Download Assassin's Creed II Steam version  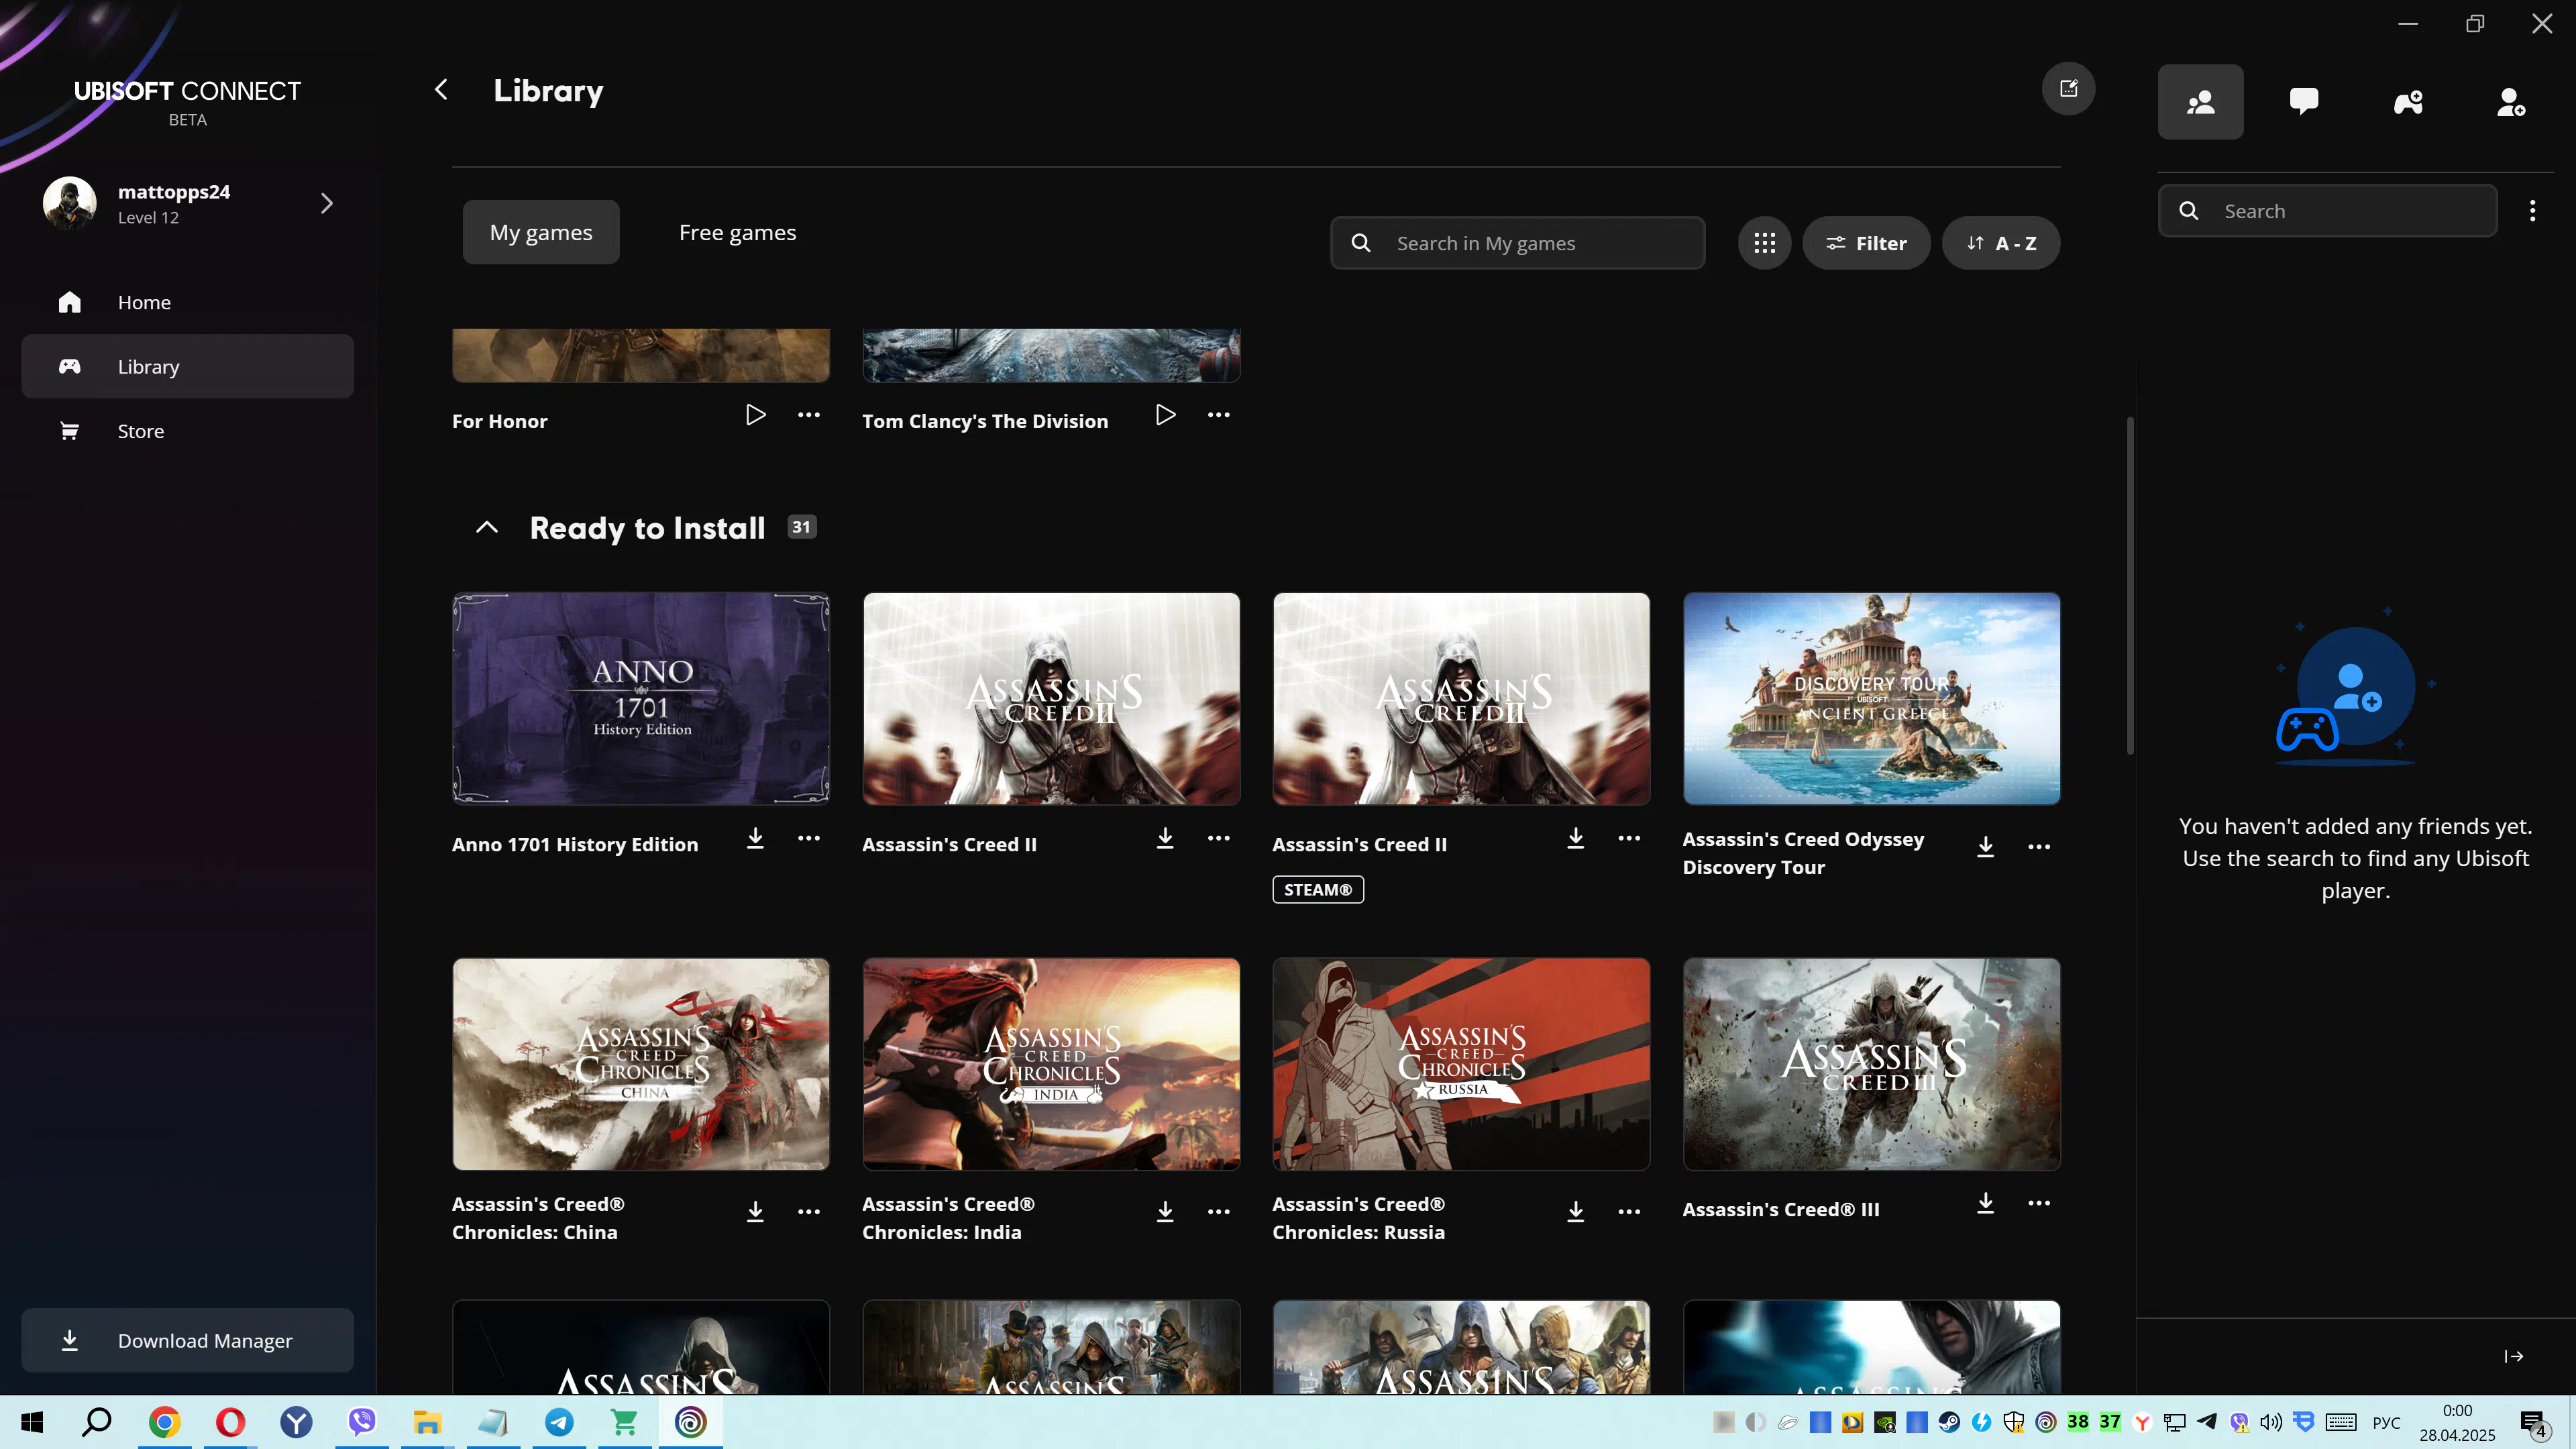coord(1575,838)
